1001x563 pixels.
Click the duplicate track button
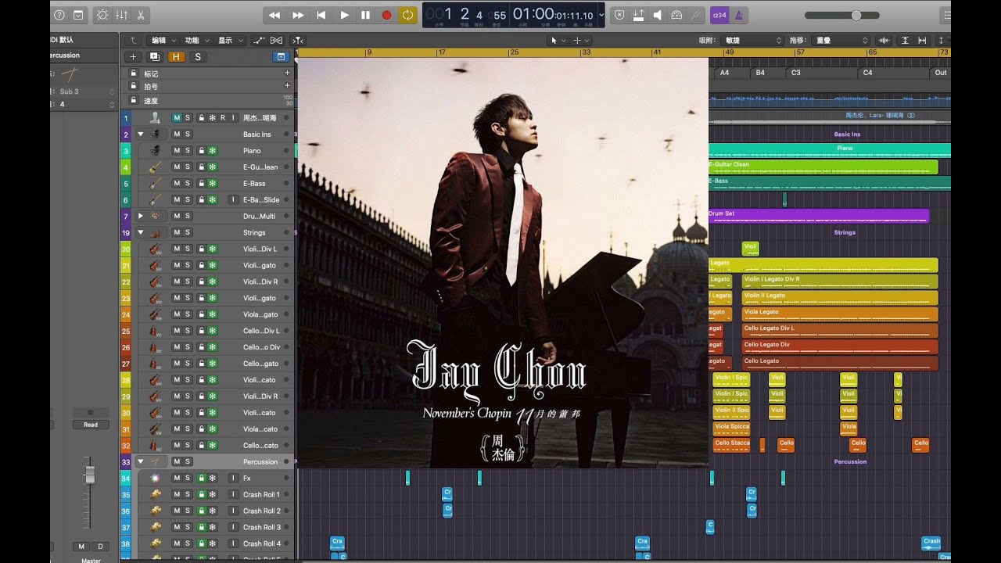coord(155,56)
